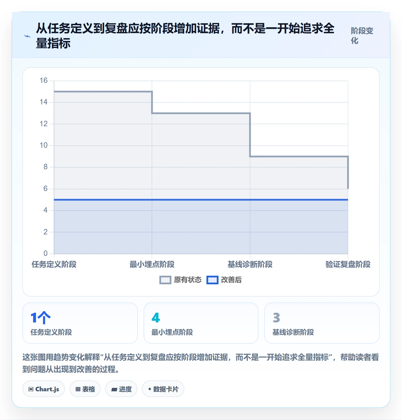Click the square icon in Chart.js tag
The height and width of the screenshot is (420, 402).
coord(31,389)
